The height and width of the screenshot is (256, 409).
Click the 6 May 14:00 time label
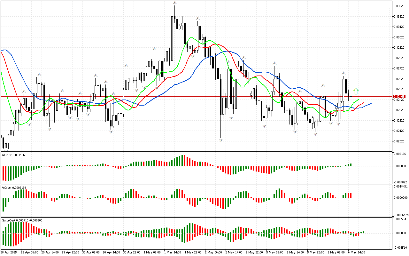(x=357, y=252)
